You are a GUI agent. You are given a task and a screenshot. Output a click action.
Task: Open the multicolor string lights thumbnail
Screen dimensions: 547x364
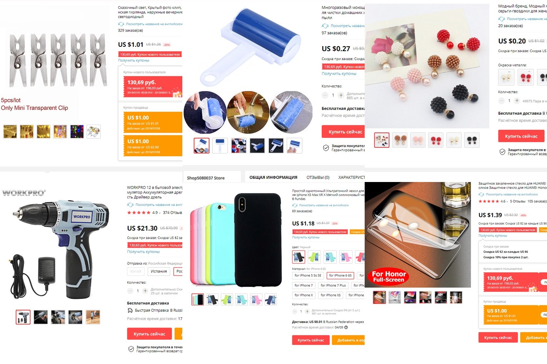pos(77,132)
